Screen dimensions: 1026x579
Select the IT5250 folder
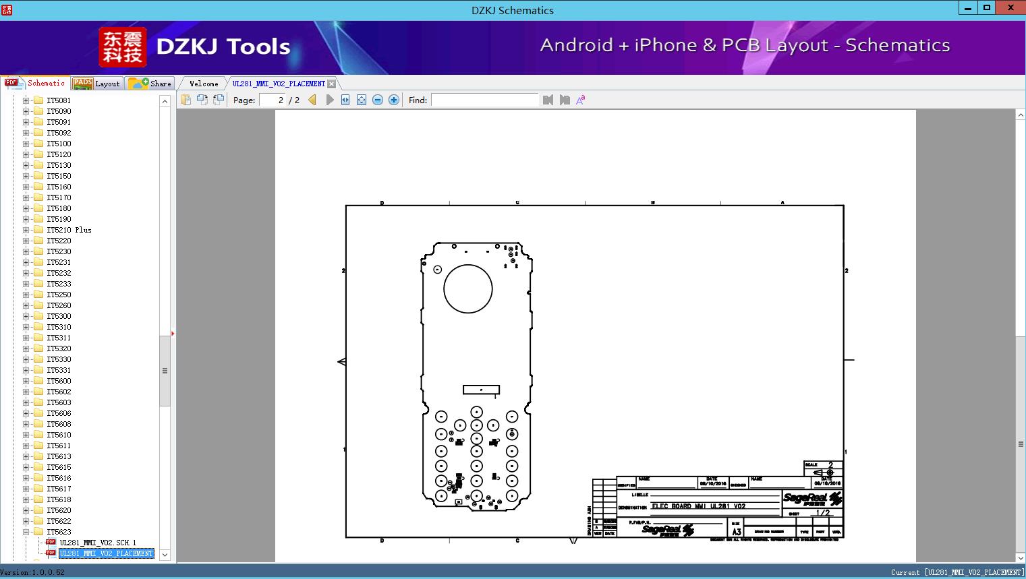[x=59, y=295]
